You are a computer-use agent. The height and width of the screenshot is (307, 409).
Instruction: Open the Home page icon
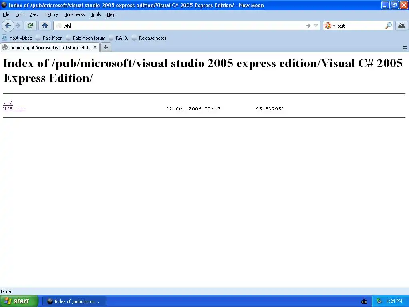(45, 26)
